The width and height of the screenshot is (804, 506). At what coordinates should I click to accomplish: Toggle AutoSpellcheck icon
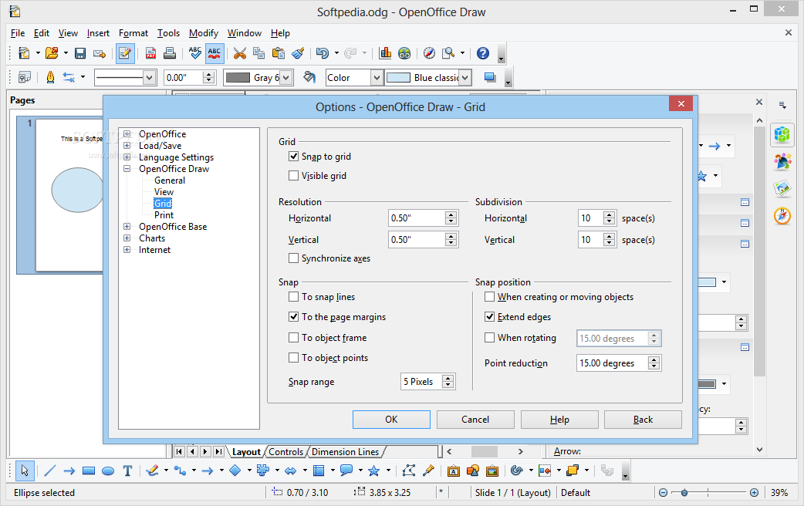click(x=215, y=53)
